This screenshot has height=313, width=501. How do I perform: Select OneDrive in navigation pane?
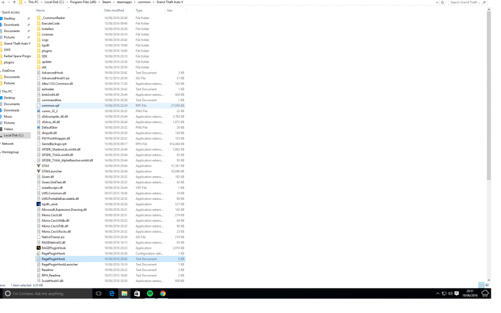pos(9,71)
